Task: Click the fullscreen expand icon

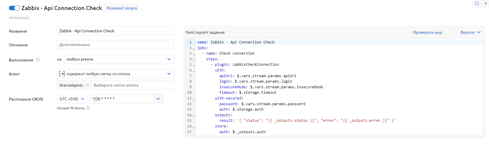Action: click(x=477, y=3)
